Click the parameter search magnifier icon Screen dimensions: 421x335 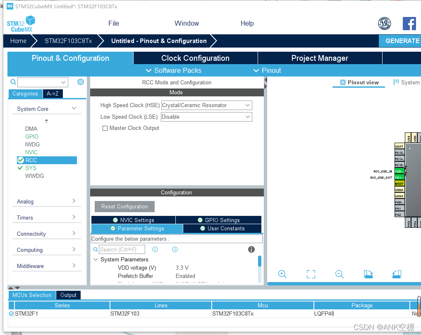pos(95,249)
